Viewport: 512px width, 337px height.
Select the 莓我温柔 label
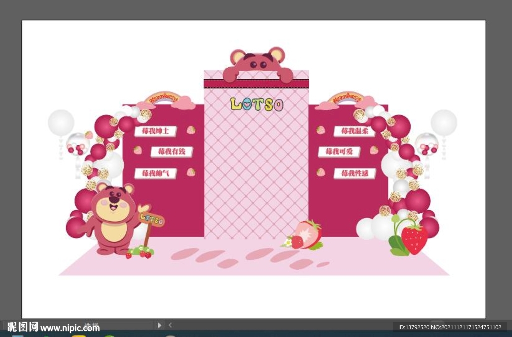coord(354,131)
